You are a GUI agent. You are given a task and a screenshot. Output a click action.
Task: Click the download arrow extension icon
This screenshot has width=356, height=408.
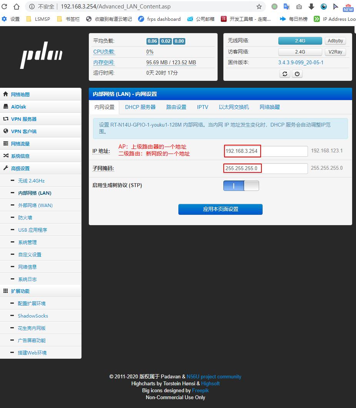coord(311,7)
